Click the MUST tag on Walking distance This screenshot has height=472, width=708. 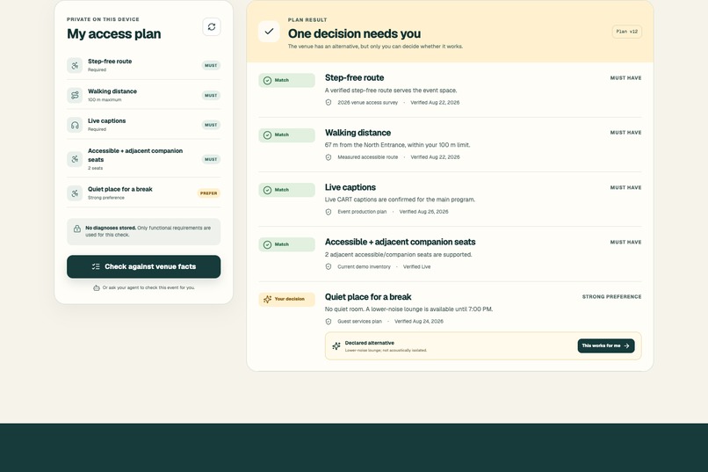[x=211, y=95]
